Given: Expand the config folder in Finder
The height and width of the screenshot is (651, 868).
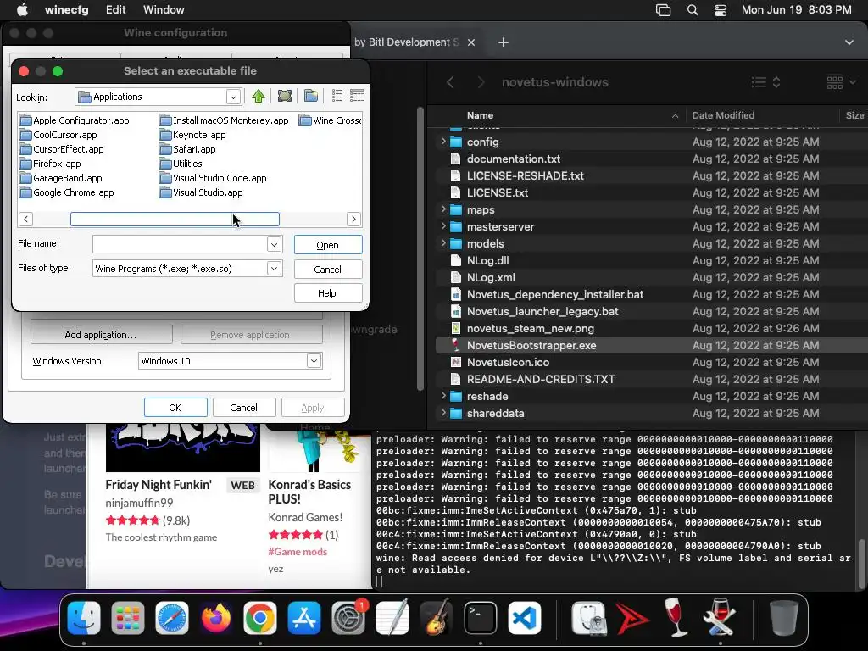Looking at the screenshot, I should click(x=442, y=142).
